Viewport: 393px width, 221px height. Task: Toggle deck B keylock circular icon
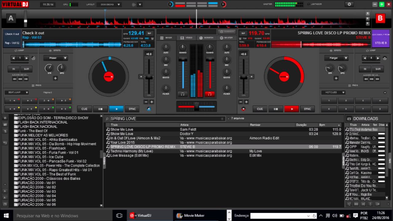243,109
